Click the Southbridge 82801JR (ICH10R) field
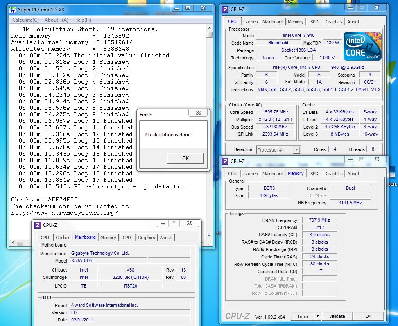398x326 pixels. pos(131,277)
